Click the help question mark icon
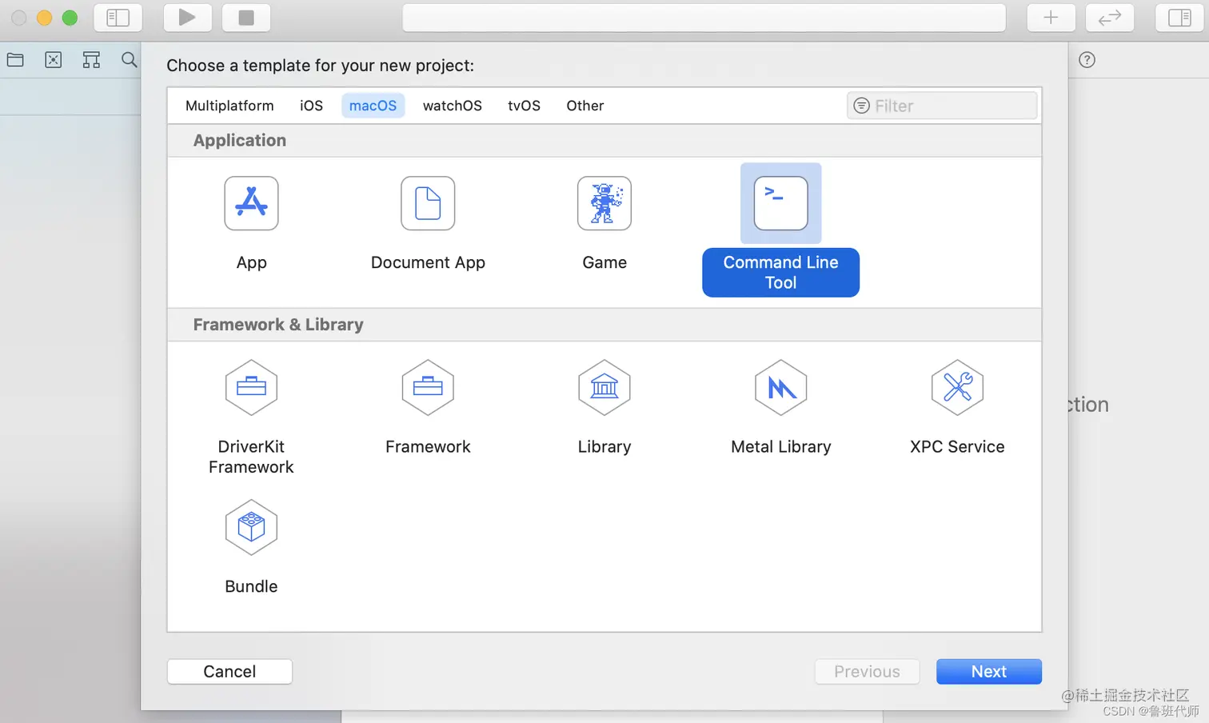The height and width of the screenshot is (723, 1209). (1087, 60)
